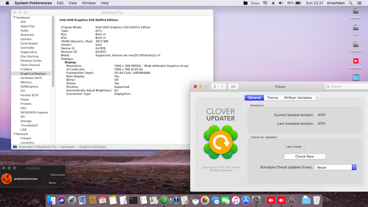
Task: Select Firewall under Network
Action: (x=26, y=138)
